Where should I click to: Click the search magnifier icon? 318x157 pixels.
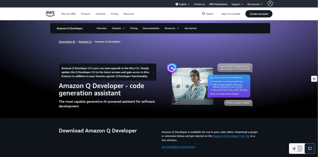tap(203, 14)
